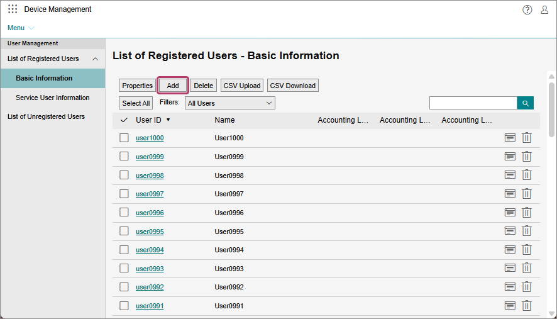Click the Add button
The height and width of the screenshot is (319, 557).
click(x=173, y=86)
